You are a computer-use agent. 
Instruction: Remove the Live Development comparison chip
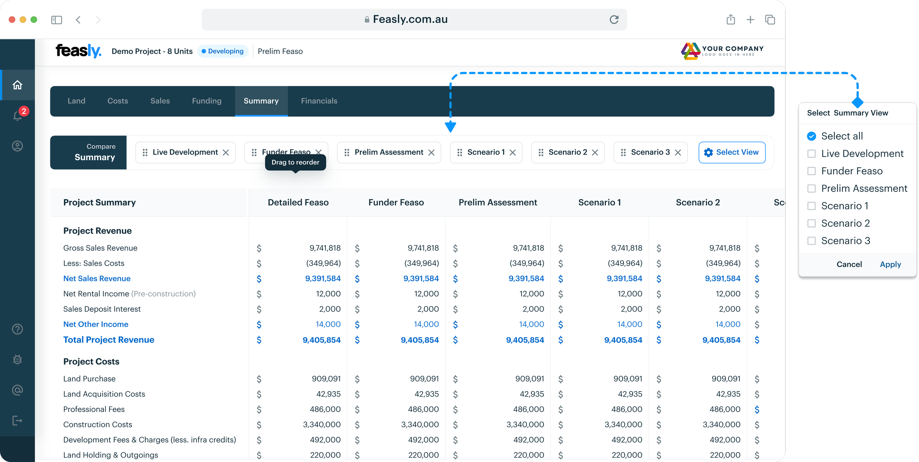click(226, 152)
